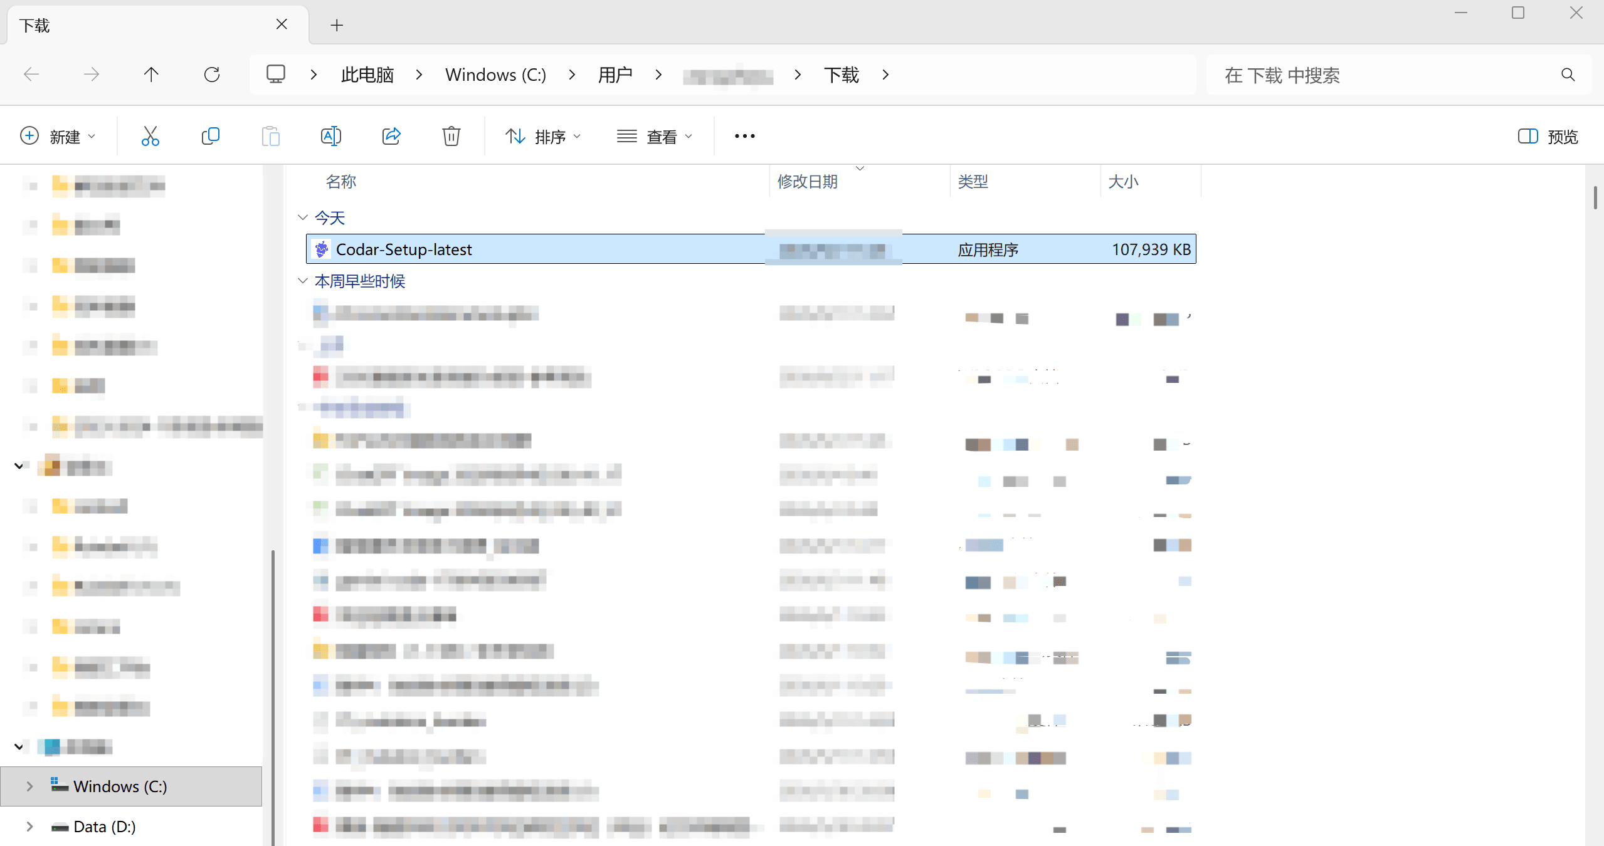The height and width of the screenshot is (846, 1604).
Task: Click the Rename icon in toolbar
Action: [x=331, y=136]
